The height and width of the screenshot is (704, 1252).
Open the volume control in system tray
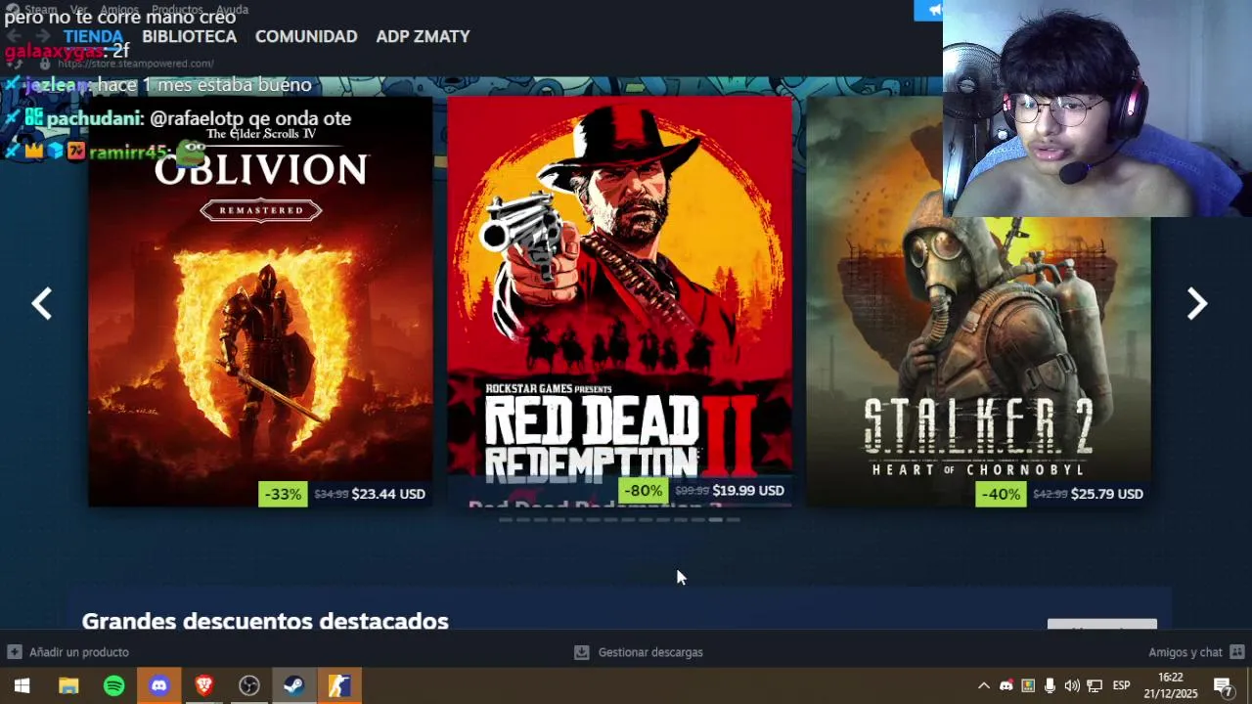[x=1072, y=685]
